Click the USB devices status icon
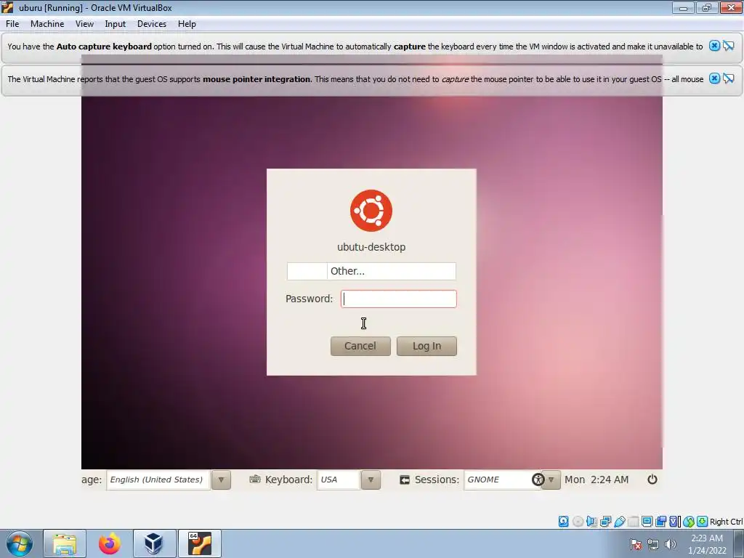The height and width of the screenshot is (558, 744). tap(620, 522)
